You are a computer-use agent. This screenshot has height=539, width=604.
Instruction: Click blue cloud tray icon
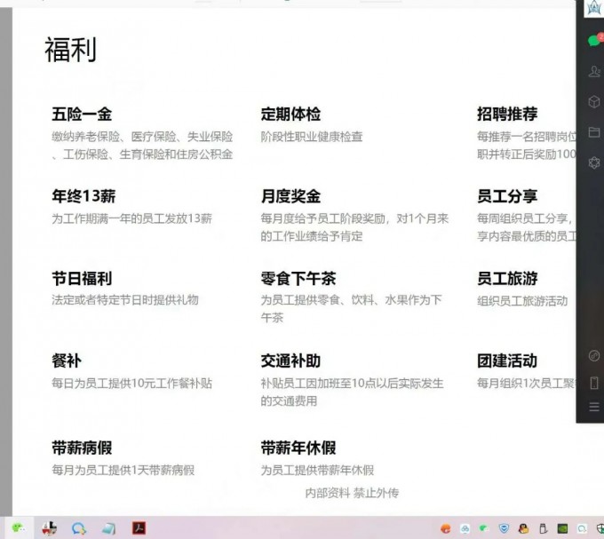point(465,528)
